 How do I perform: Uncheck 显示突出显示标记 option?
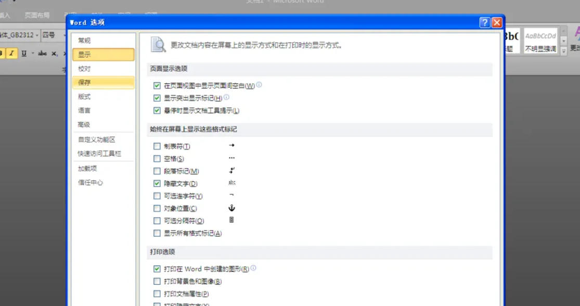point(157,98)
